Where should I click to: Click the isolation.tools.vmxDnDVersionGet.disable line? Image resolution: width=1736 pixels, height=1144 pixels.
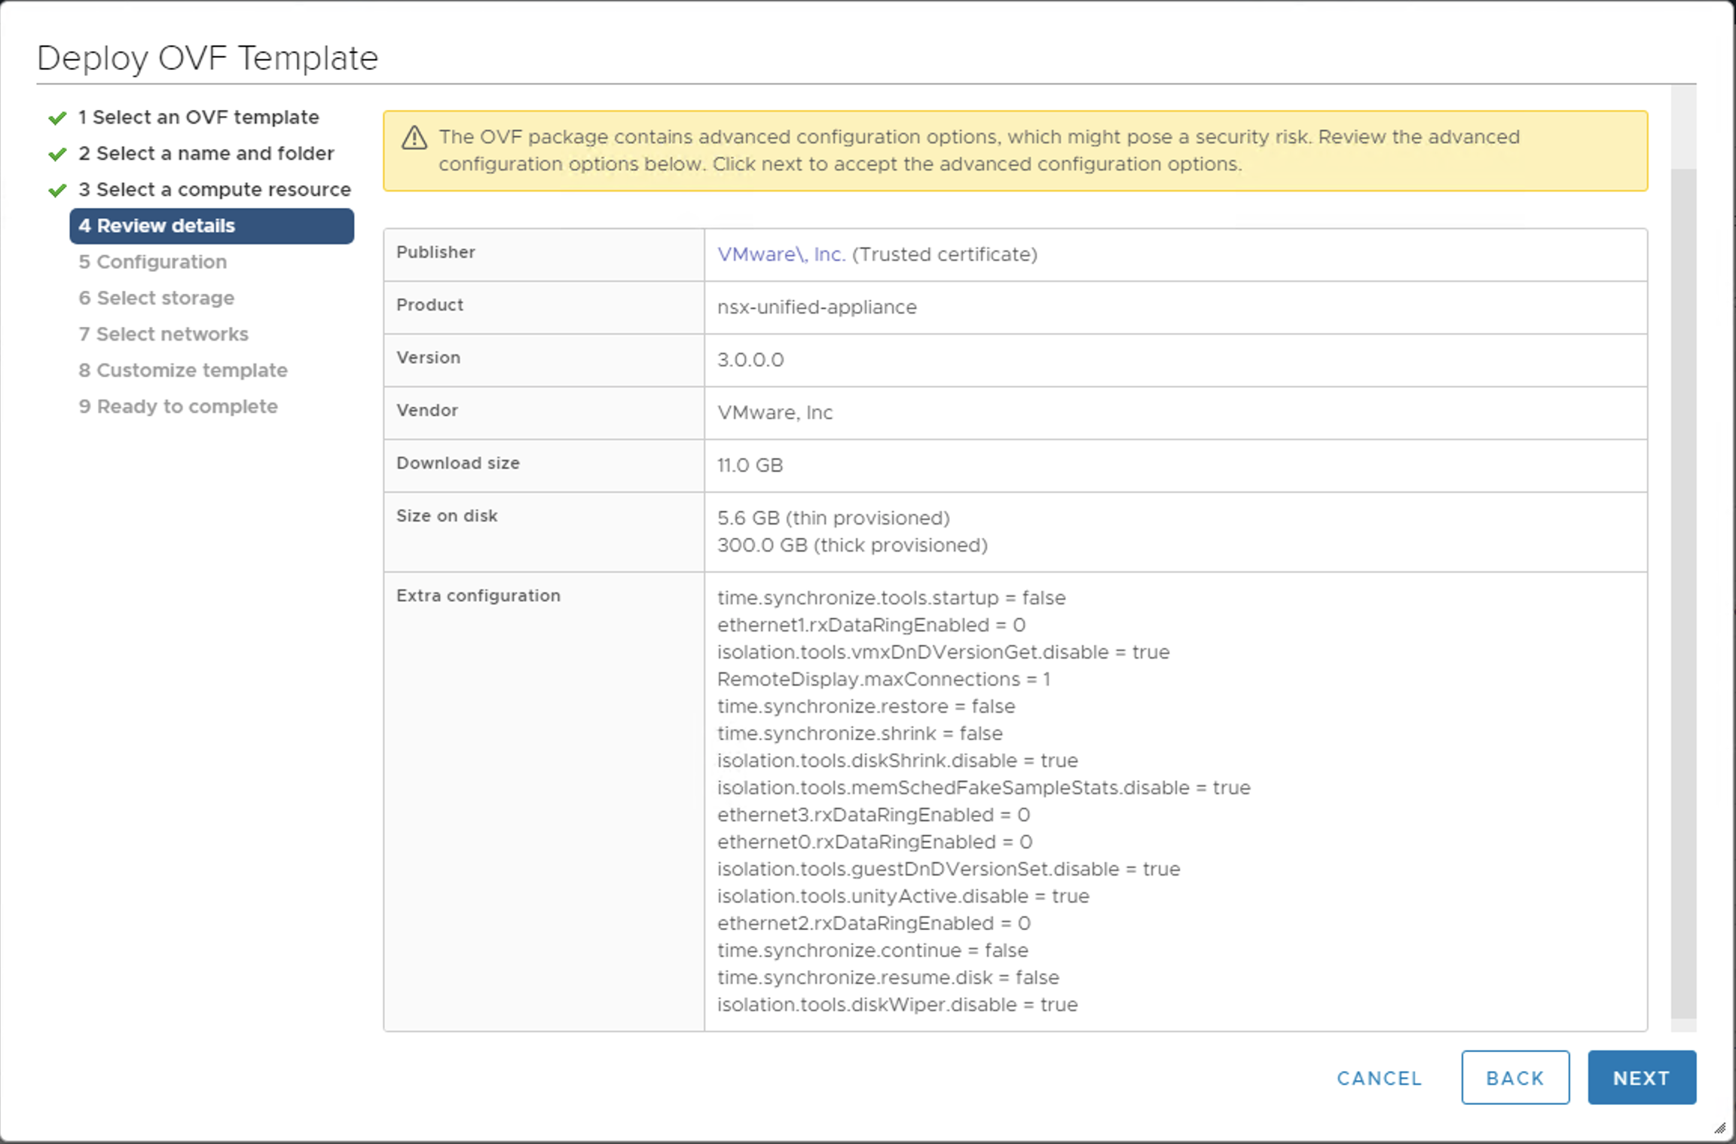click(x=943, y=653)
